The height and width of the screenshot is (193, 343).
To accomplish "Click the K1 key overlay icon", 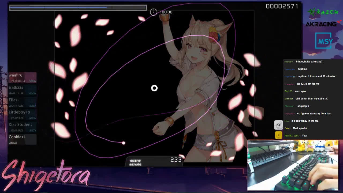I will [278, 125].
